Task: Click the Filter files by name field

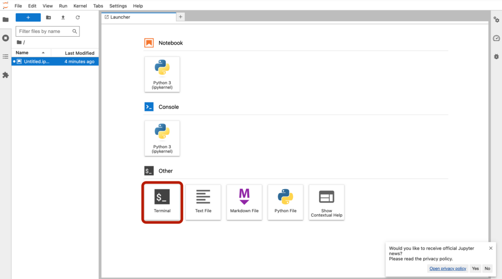Action: [x=48, y=31]
